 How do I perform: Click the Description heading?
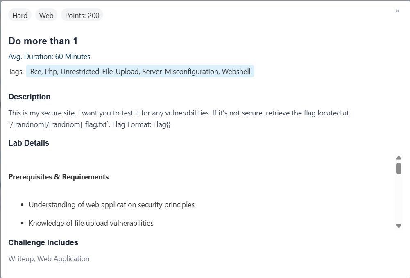(x=29, y=97)
